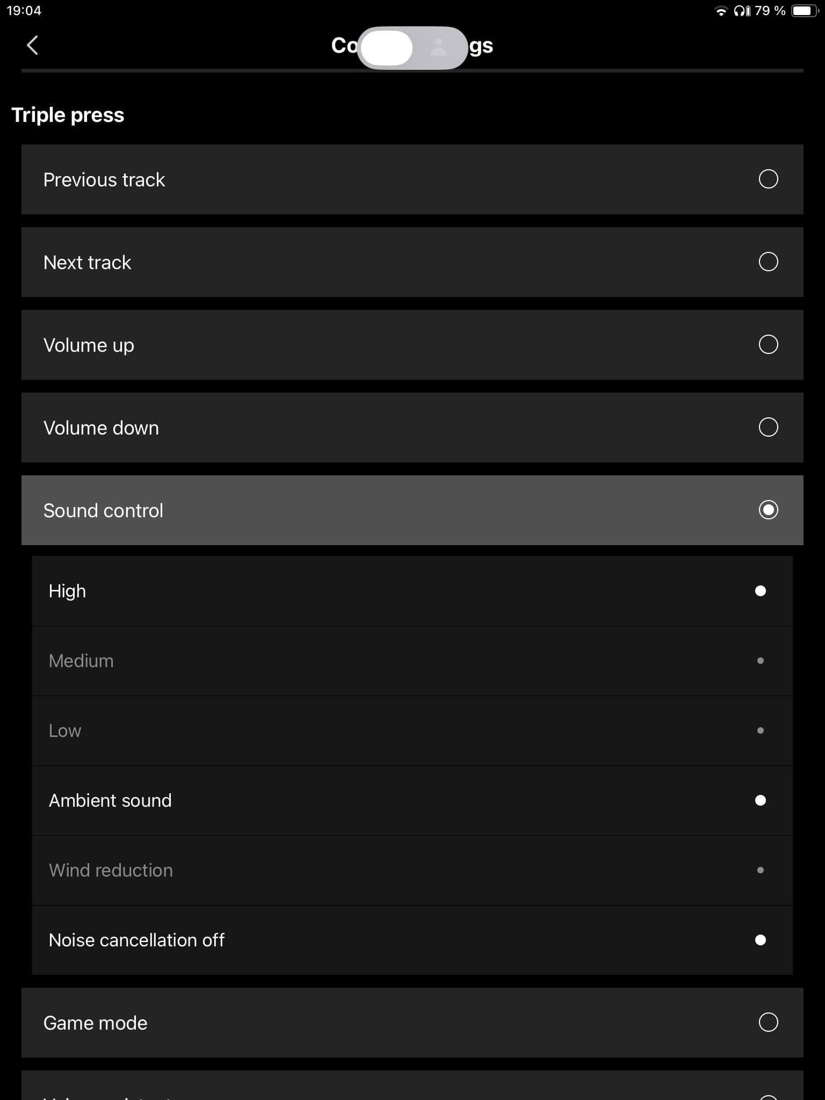Screen dimensions: 825x1100
Task: Enable the Low noise cancellation level
Action: tap(760, 730)
